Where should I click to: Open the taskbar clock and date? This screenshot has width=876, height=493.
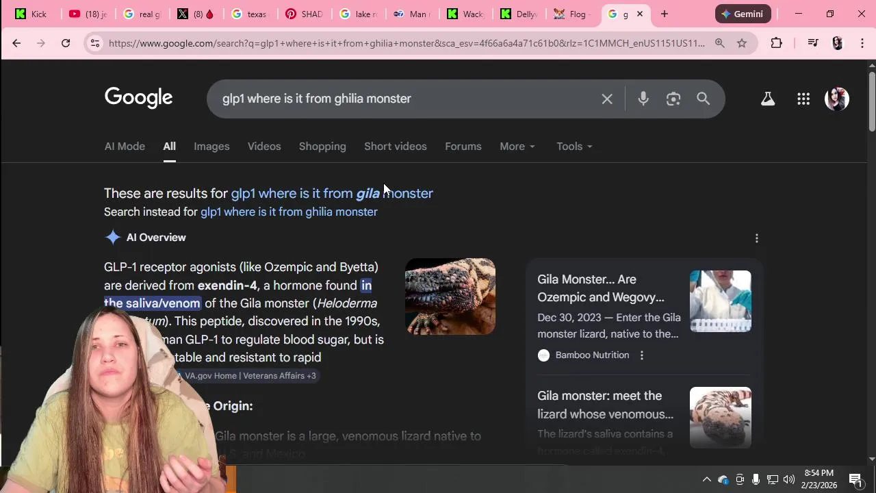coord(819,479)
